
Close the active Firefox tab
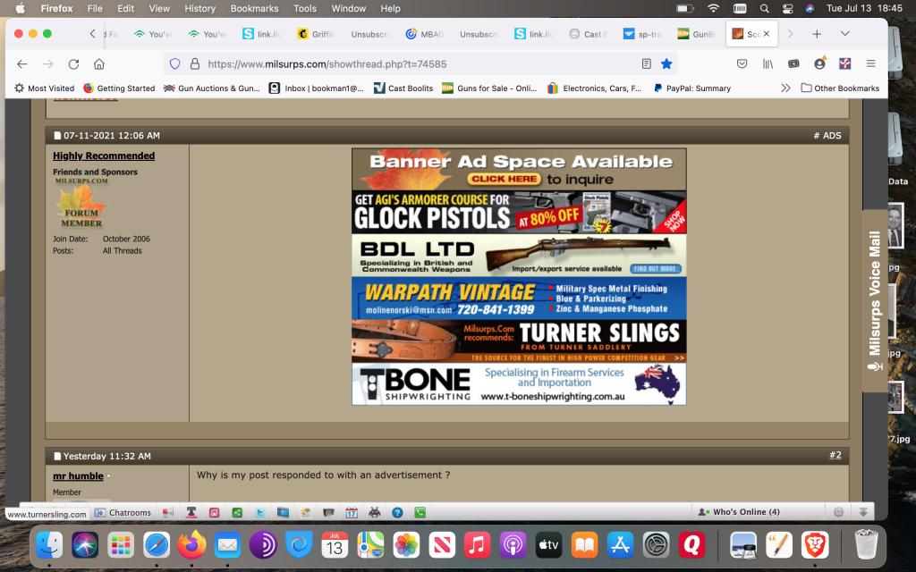pyautogui.click(x=767, y=34)
